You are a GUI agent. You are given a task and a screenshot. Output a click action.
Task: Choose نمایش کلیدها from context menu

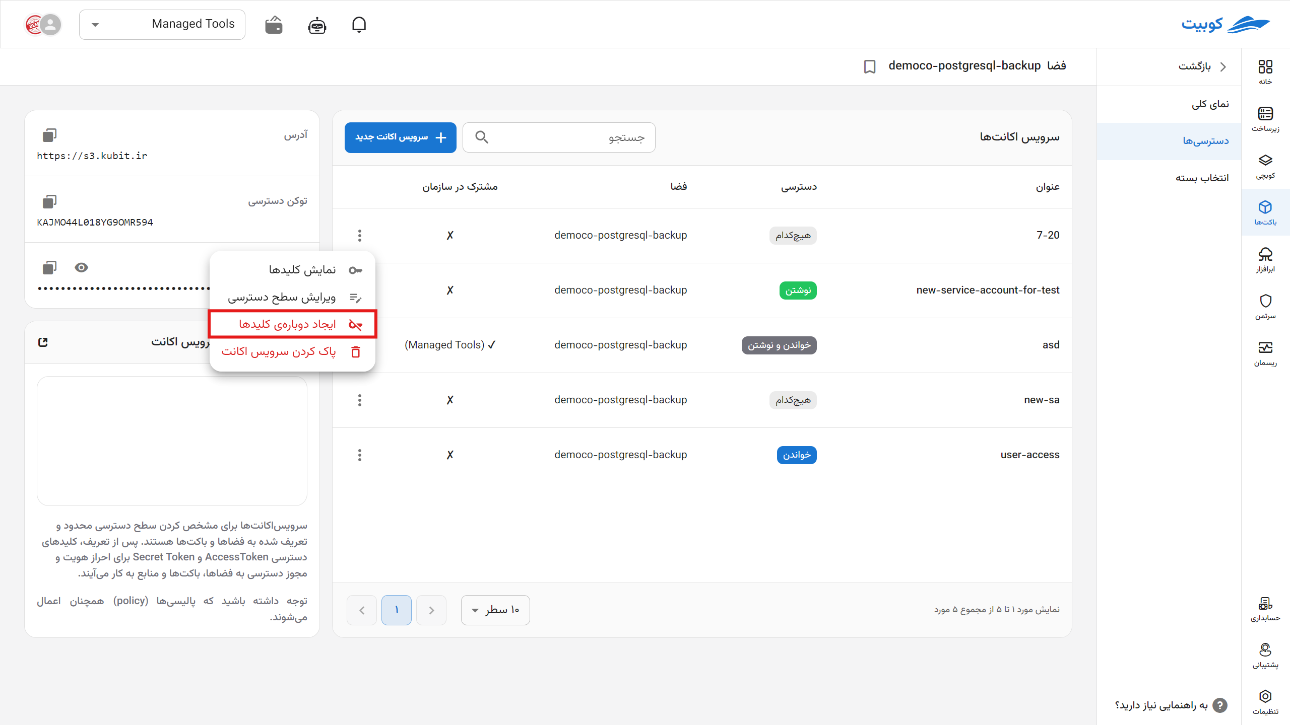[292, 270]
